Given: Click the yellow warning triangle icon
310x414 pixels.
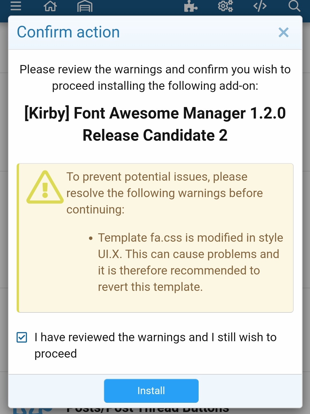Looking at the screenshot, I should 45,188.
